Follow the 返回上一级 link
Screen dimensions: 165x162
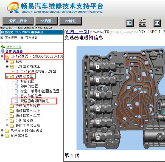pyautogui.click(x=14, y=47)
